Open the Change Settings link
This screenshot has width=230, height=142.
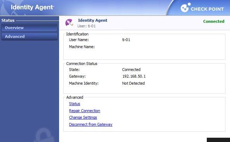83,117
